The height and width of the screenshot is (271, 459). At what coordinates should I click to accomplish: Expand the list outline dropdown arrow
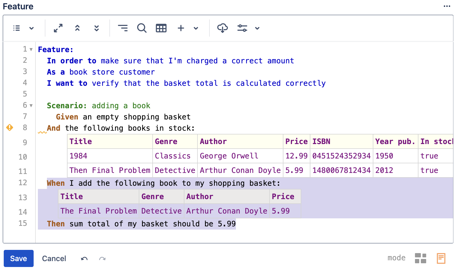pyautogui.click(x=31, y=28)
